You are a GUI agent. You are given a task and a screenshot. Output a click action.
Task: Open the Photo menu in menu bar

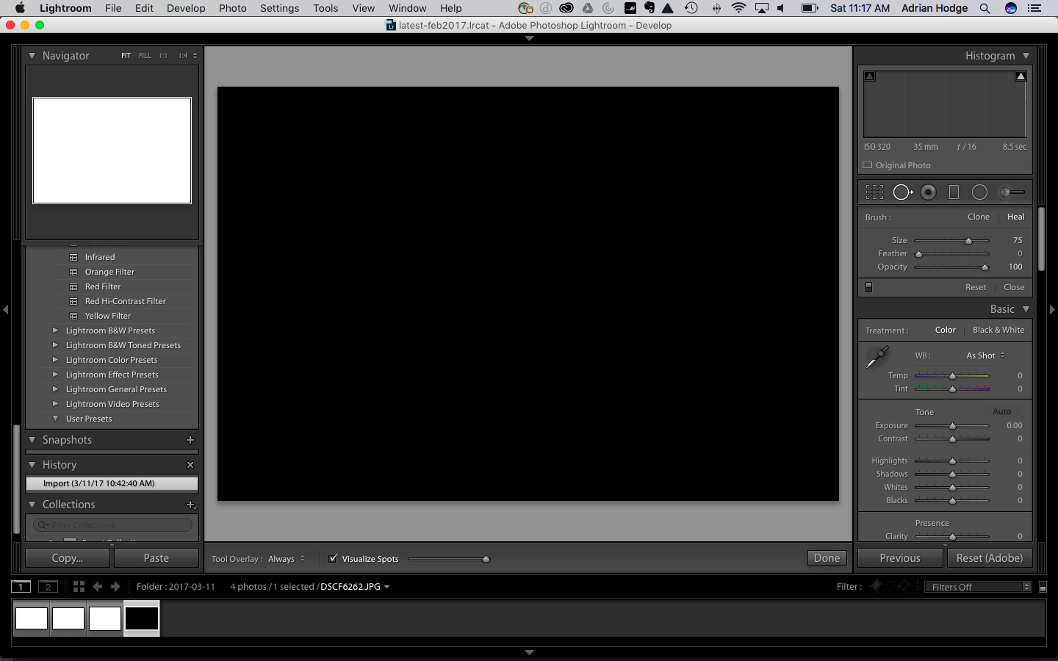[x=232, y=8]
